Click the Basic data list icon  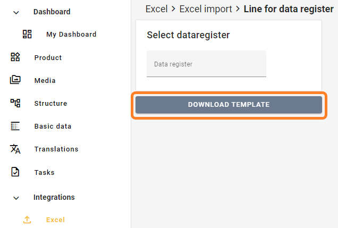[15, 126]
